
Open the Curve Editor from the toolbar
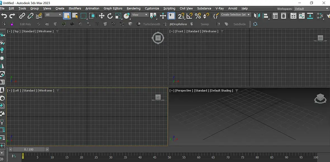click(x=301, y=16)
